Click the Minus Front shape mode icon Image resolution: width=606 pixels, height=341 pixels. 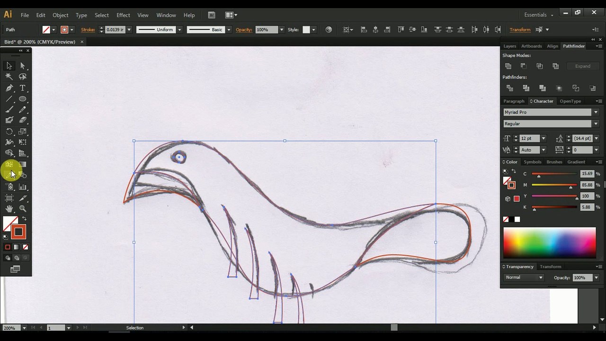click(x=524, y=66)
